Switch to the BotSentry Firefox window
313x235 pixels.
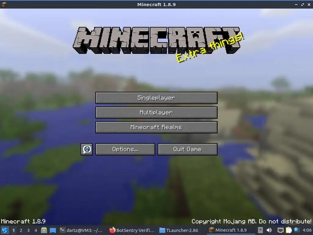point(132,230)
